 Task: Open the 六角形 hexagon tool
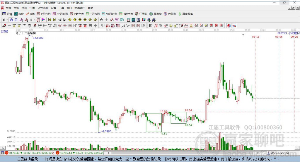point(170,14)
